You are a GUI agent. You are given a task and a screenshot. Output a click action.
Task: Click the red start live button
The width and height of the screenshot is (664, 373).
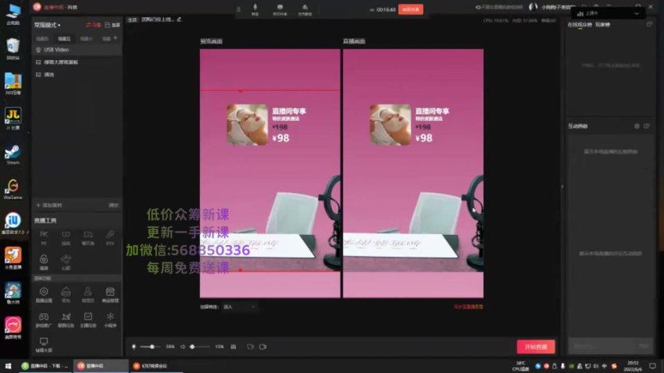(x=536, y=346)
